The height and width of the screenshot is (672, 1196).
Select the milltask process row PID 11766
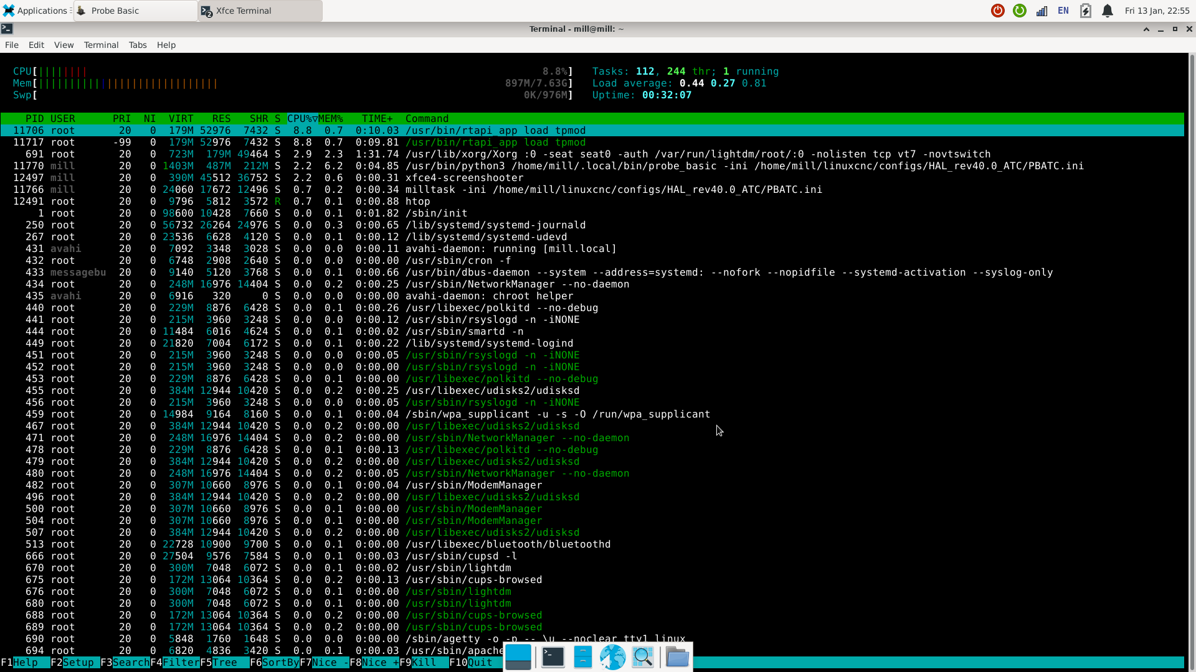click(592, 189)
